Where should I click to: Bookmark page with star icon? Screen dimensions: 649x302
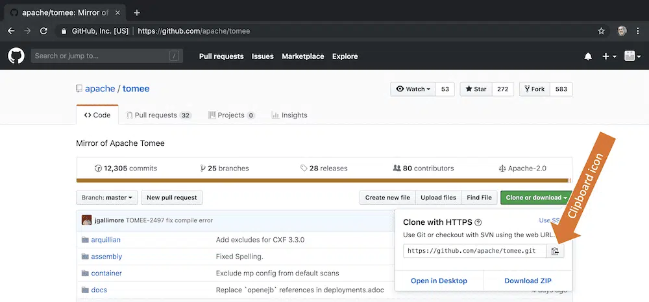pyautogui.click(x=601, y=30)
